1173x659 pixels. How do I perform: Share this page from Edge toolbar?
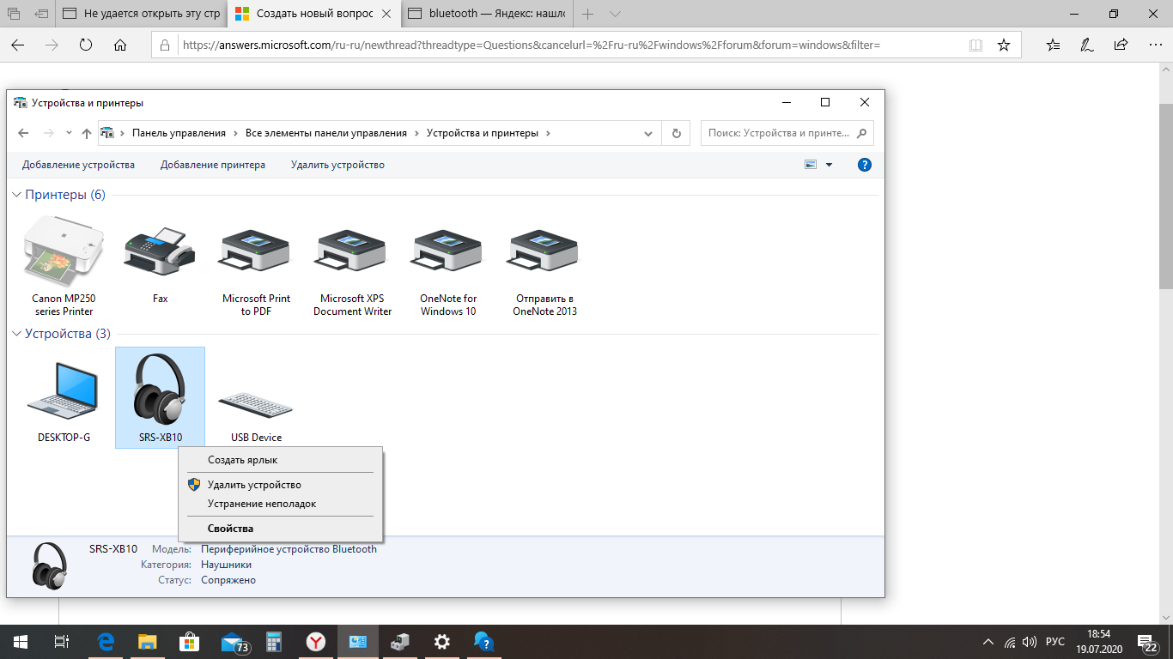1121,45
